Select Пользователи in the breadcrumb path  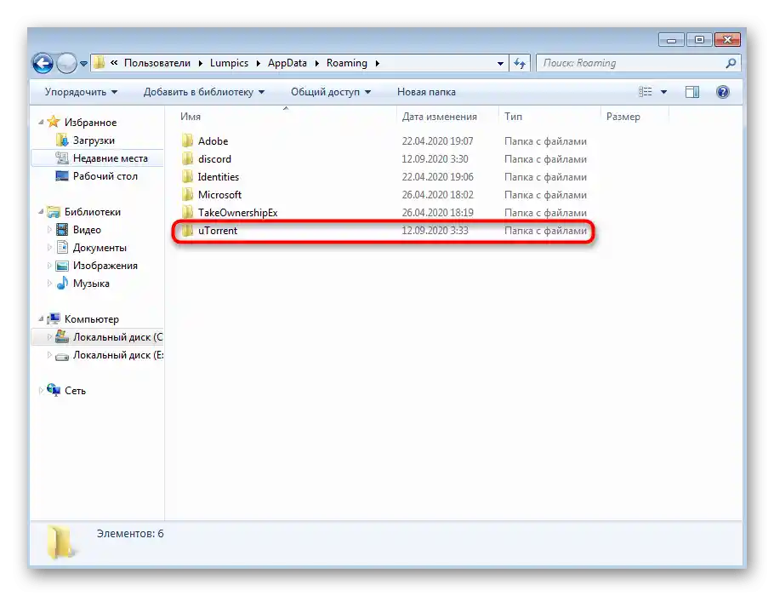tap(157, 63)
